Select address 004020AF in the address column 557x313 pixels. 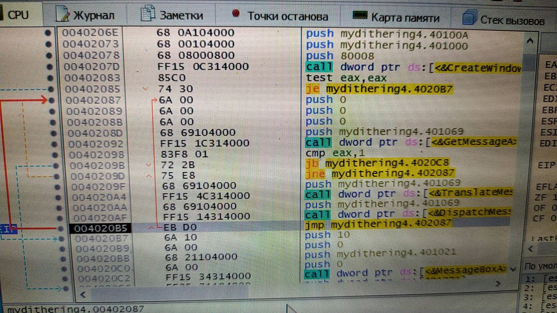click(x=101, y=218)
